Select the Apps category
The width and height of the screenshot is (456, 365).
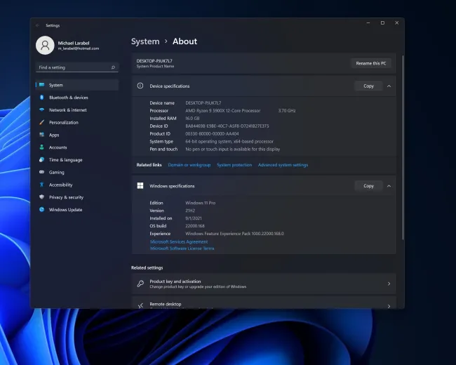point(77,135)
